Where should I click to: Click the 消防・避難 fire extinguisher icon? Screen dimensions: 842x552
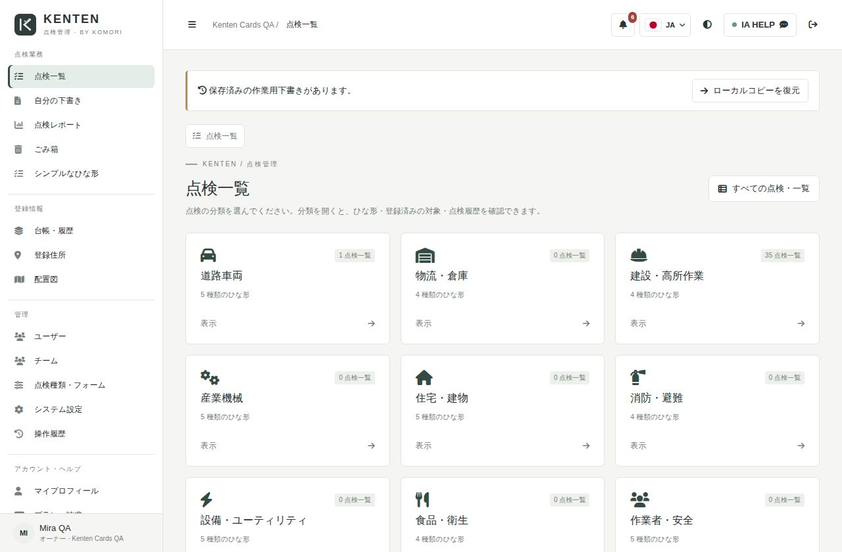click(637, 377)
